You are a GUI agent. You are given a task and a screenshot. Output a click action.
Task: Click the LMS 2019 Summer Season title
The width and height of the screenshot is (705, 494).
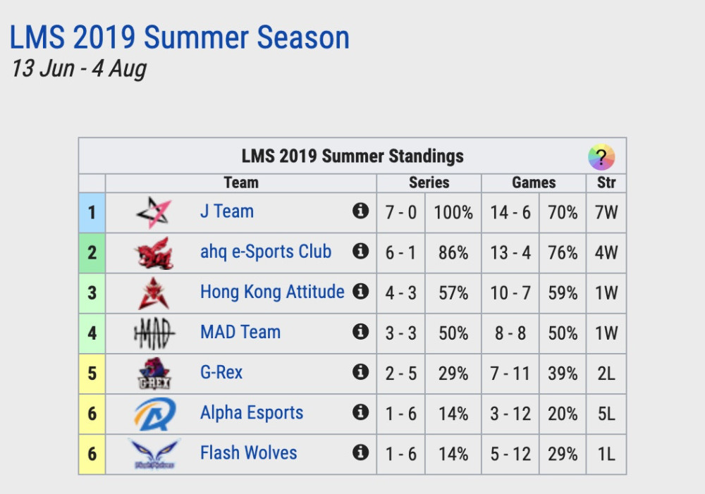click(179, 38)
